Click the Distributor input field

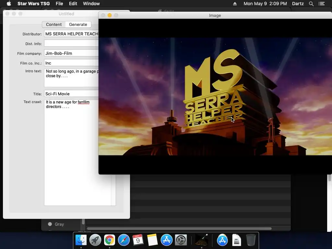71,34
